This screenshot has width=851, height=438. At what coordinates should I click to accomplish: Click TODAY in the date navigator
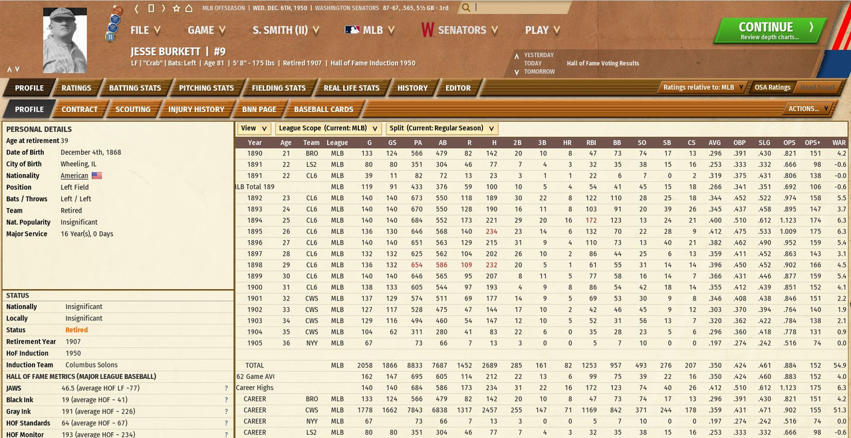[x=533, y=63]
